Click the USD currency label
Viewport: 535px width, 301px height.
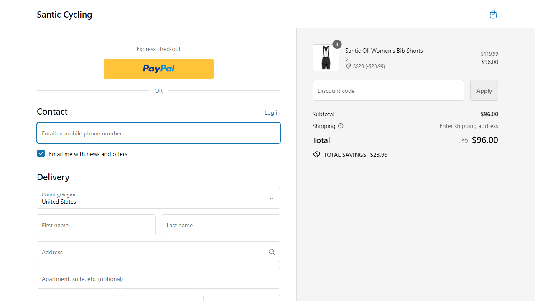tap(463, 141)
